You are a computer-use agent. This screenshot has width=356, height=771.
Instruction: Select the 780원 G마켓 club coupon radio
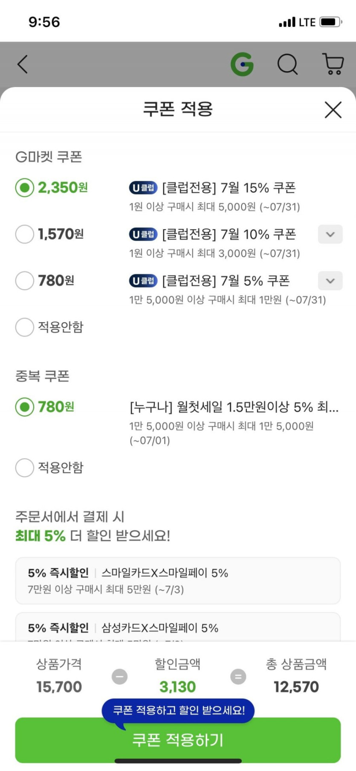click(x=25, y=281)
